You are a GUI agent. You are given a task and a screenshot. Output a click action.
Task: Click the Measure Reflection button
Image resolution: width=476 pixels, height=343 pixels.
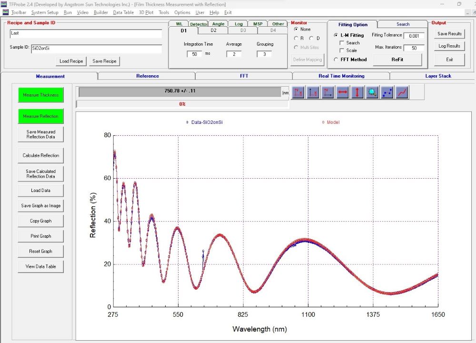pyautogui.click(x=40, y=116)
